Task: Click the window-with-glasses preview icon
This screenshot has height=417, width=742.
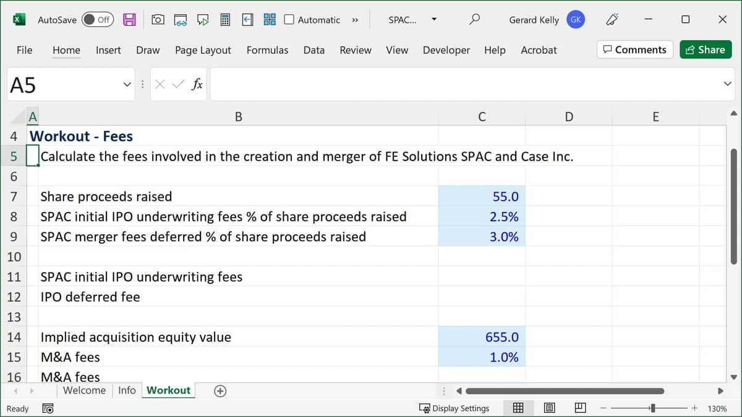Action: [181, 20]
